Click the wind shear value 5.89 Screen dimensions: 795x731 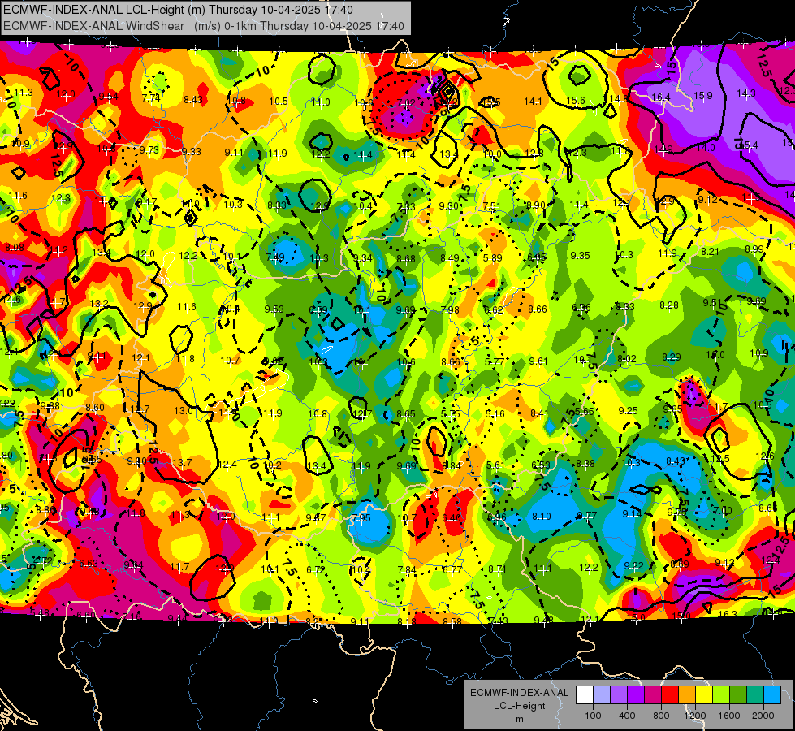tap(492, 257)
